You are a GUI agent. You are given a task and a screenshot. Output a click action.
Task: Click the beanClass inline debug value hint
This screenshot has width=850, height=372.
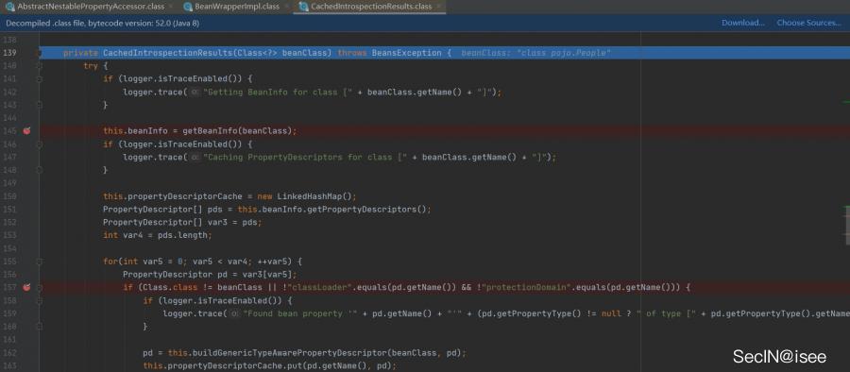[x=536, y=53]
